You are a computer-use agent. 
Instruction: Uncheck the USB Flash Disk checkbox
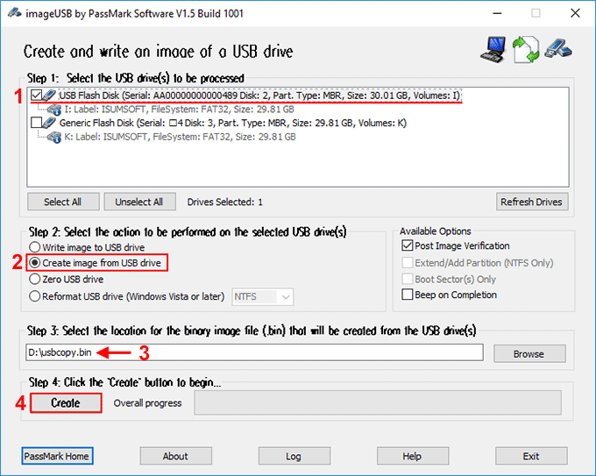[x=37, y=96]
